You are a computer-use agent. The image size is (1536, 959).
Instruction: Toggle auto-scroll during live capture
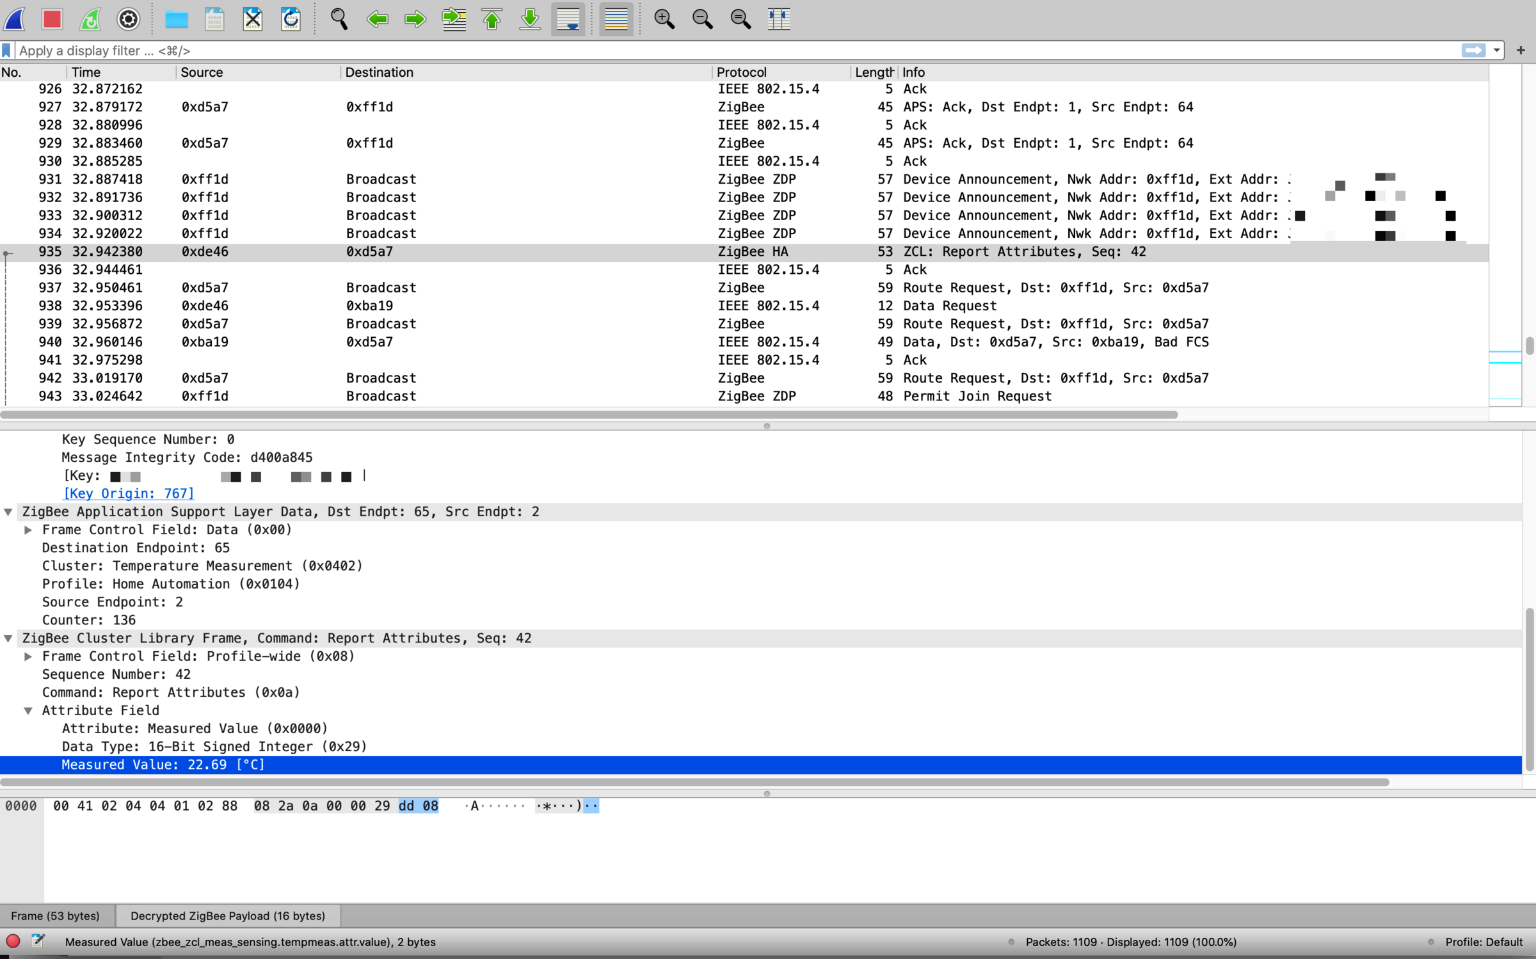tap(568, 19)
